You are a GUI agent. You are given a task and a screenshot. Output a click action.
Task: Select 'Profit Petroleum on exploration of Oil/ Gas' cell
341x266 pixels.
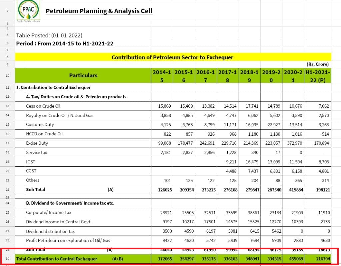88,241
